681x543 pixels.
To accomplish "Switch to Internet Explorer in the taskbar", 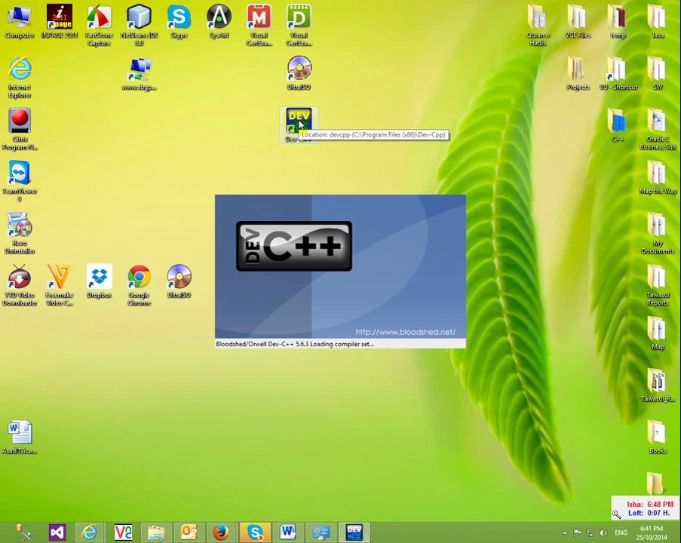I will (x=90, y=532).
